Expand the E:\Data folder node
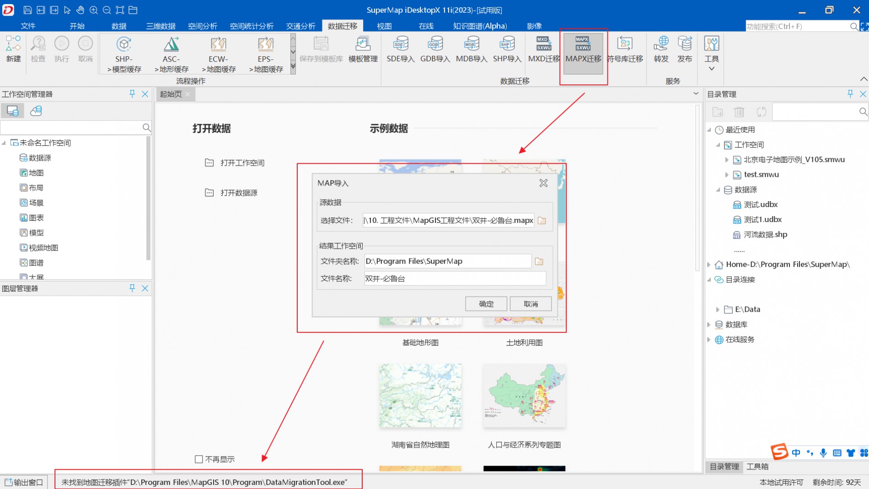 (x=718, y=309)
